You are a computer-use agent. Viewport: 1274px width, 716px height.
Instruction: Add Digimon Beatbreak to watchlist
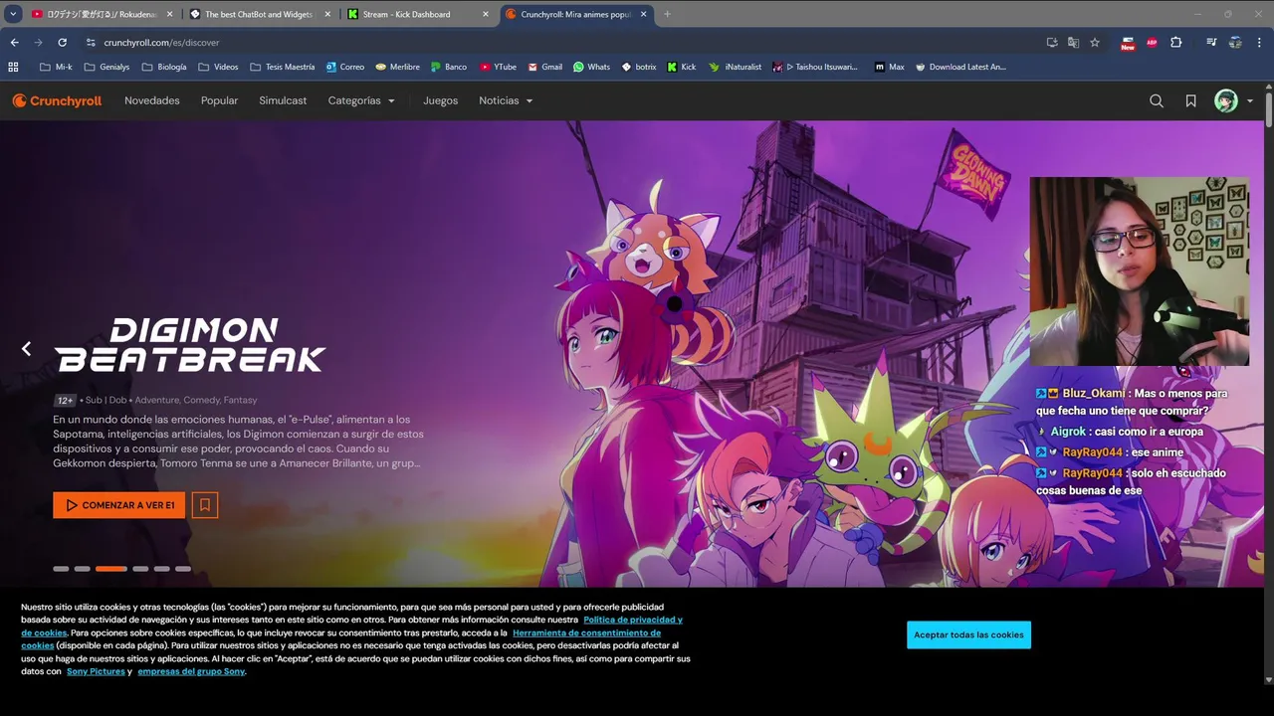click(x=205, y=505)
